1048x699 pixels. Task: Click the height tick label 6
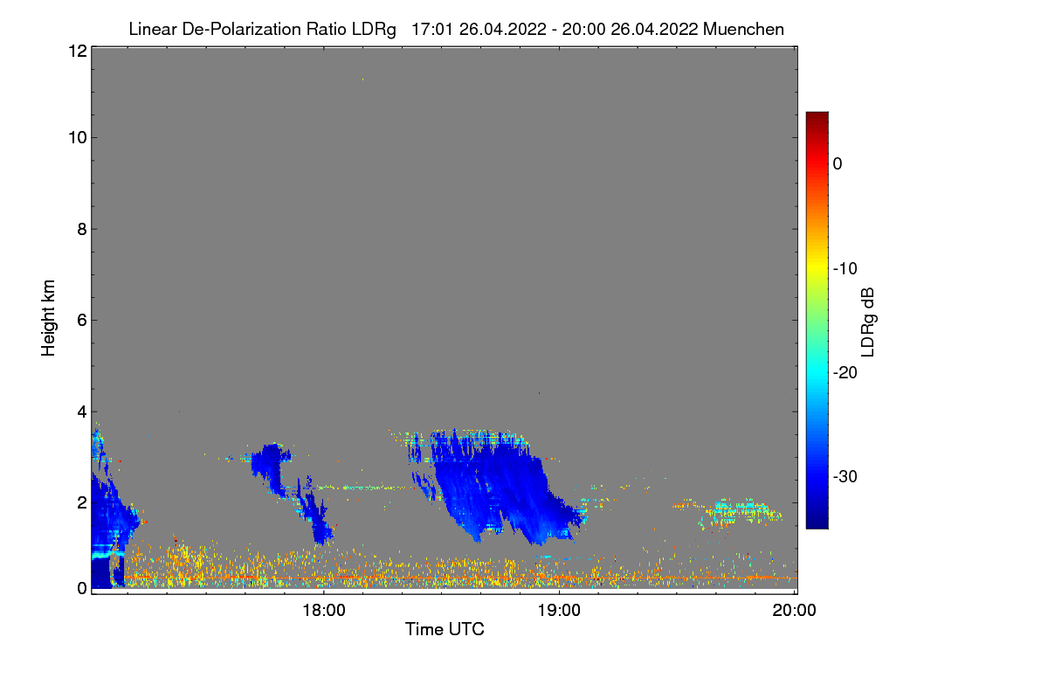pos(80,320)
